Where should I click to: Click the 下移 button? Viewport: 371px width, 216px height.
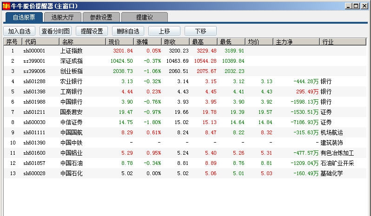200,31
